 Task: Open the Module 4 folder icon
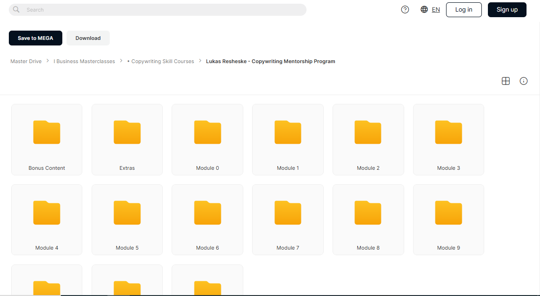click(x=47, y=212)
